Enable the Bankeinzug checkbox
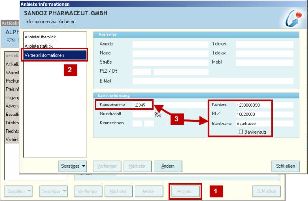Viewport: 308px width, 201px height. pyautogui.click(x=241, y=132)
